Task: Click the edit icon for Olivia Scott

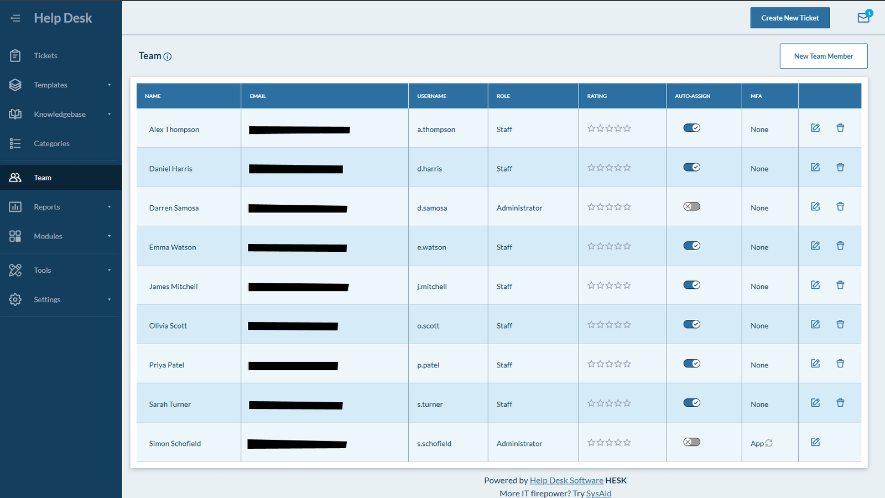Action: pos(815,324)
